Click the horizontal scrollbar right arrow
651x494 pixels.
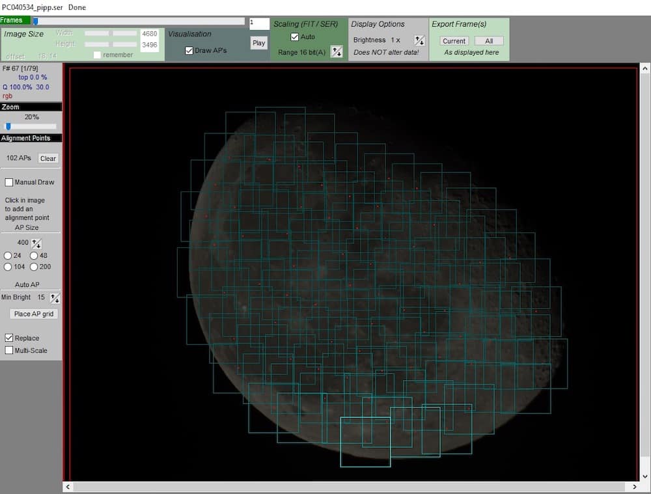click(x=634, y=487)
